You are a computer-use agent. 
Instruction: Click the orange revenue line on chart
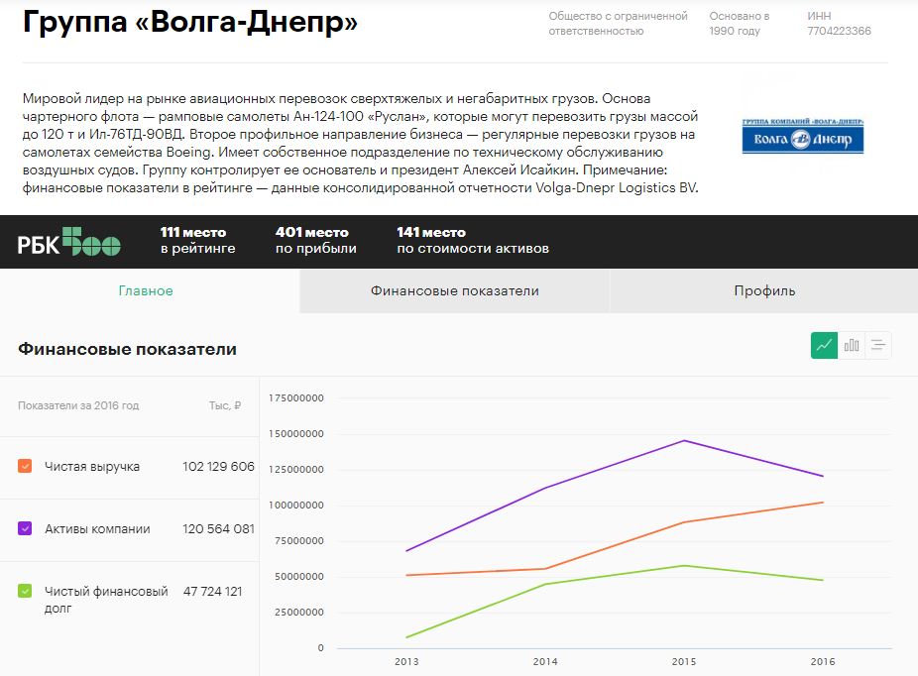point(615,545)
